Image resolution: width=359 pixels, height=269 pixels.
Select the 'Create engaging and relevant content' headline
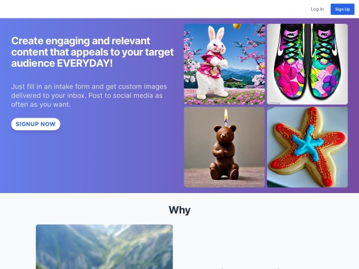coord(93,52)
